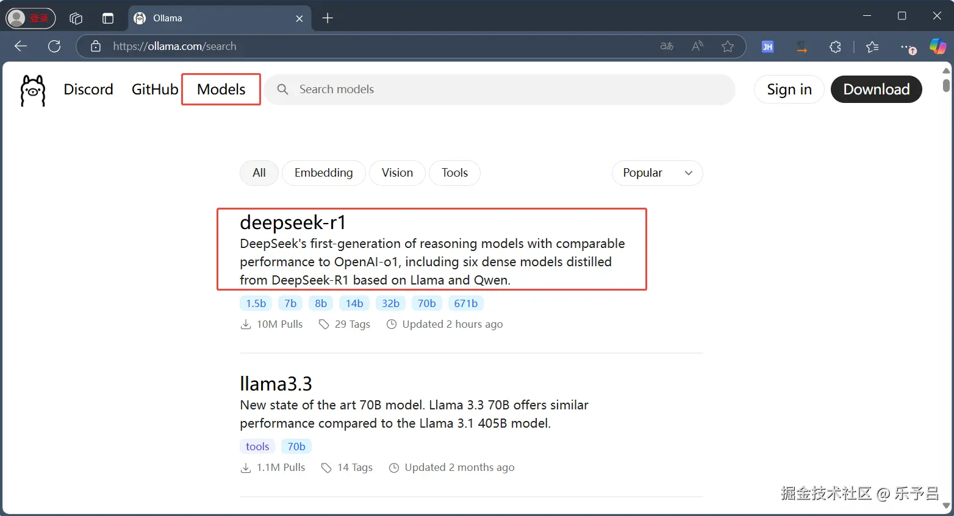954x516 pixels.
Task: Click the Search models field
Action: coord(500,90)
